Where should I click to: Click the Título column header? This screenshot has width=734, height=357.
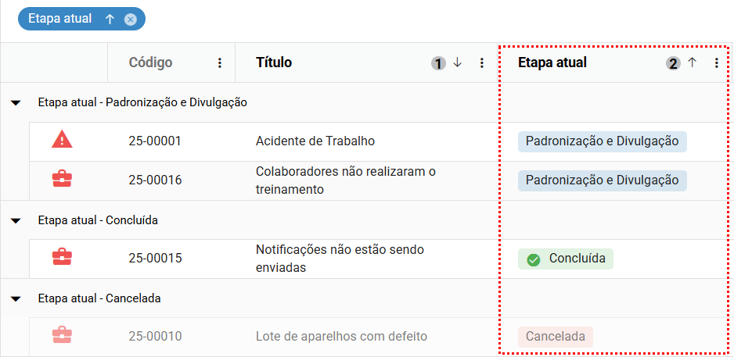point(274,62)
